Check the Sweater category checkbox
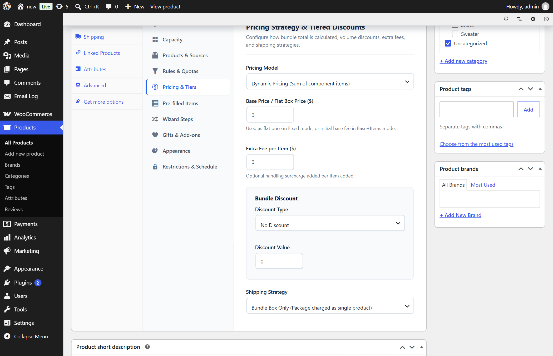This screenshot has height=356, width=553. point(455,34)
